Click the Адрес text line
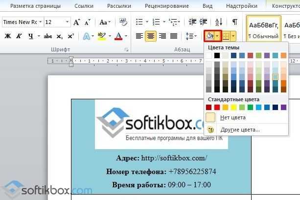The image size is (300, 200). (x=162, y=158)
